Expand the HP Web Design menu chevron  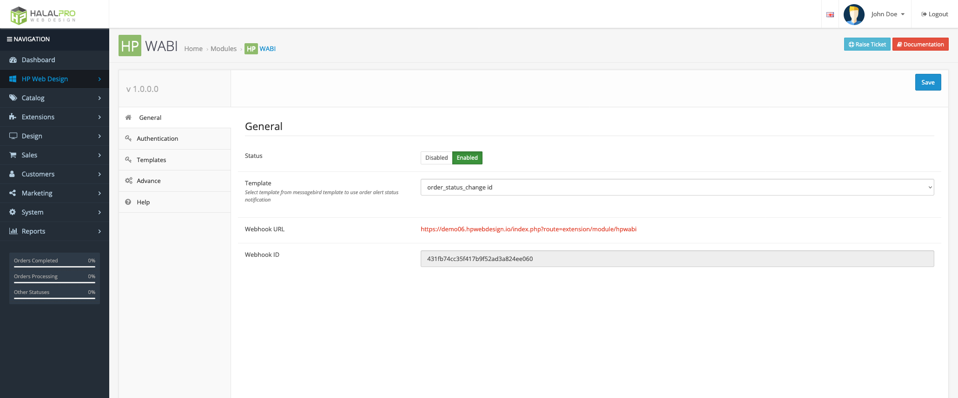pyautogui.click(x=99, y=79)
